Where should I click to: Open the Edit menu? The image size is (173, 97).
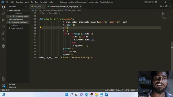tap(12, 2)
